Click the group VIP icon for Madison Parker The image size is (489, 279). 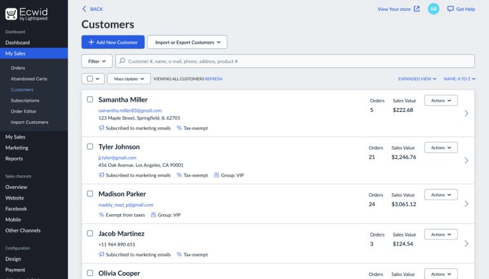tap(153, 215)
